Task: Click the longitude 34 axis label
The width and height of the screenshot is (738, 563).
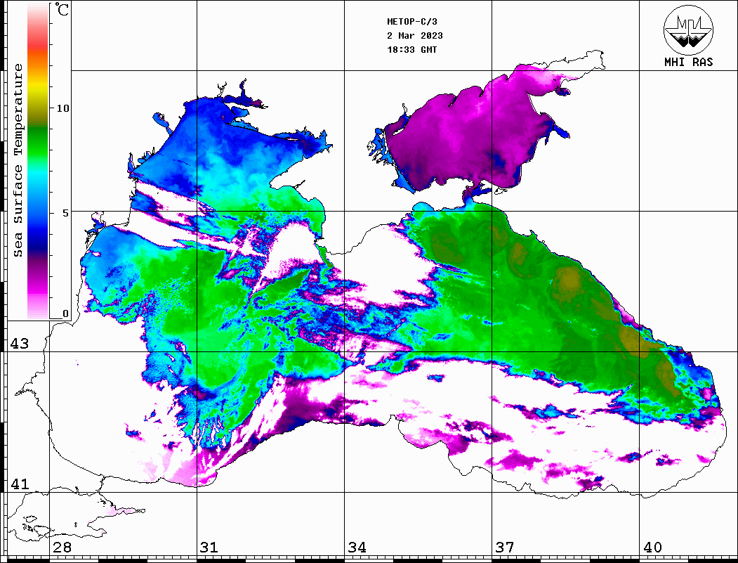Action: click(357, 548)
